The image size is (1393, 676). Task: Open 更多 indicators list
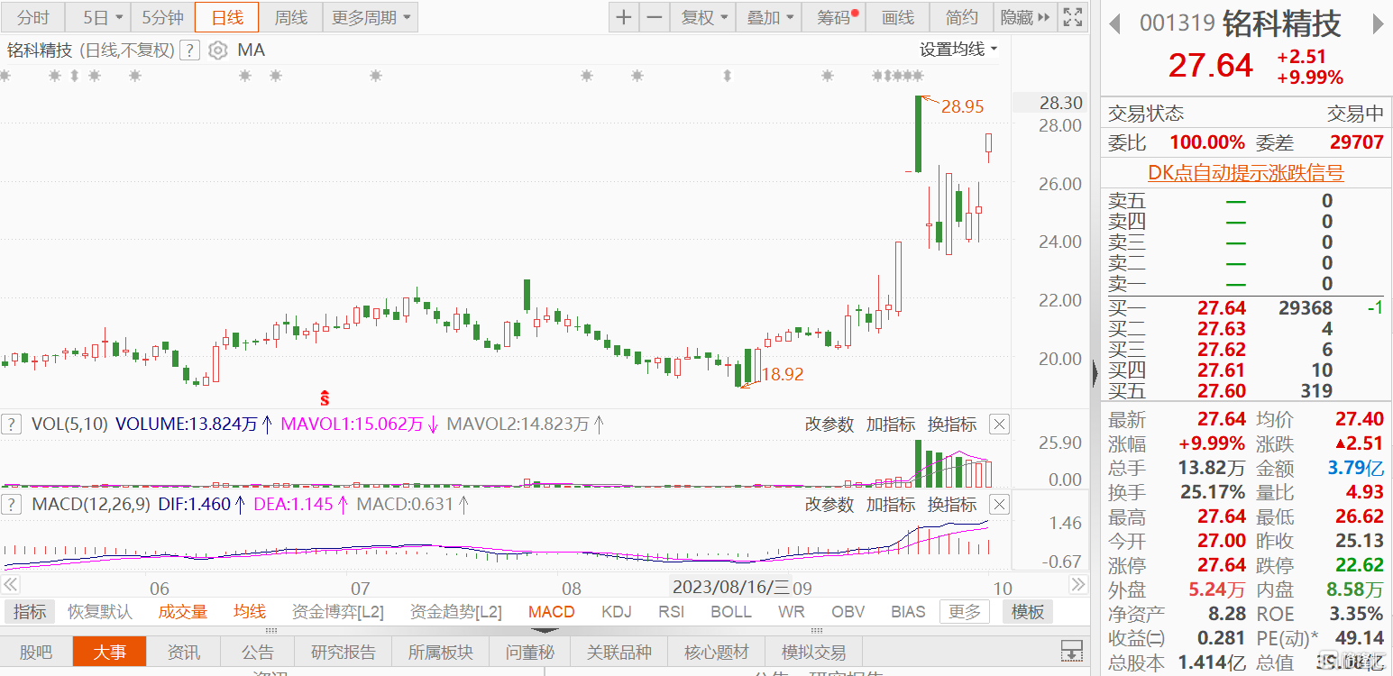point(964,612)
